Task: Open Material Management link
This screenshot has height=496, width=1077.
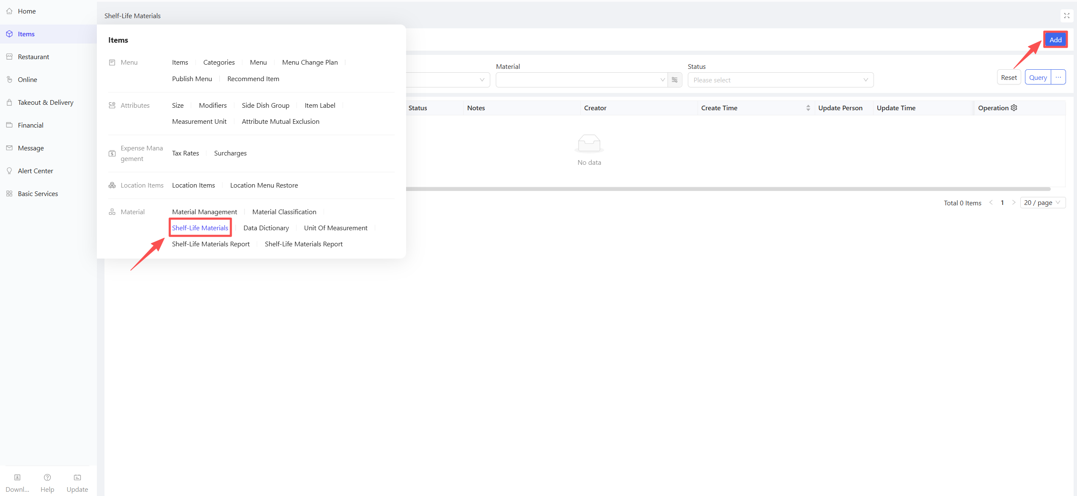Action: (x=204, y=212)
